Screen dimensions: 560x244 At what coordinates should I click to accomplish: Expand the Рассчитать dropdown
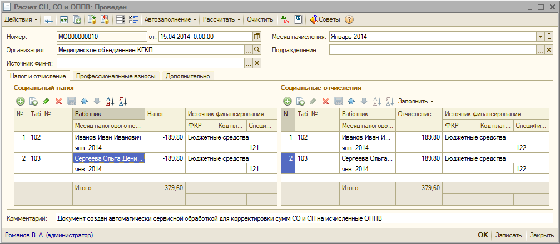pos(221,19)
